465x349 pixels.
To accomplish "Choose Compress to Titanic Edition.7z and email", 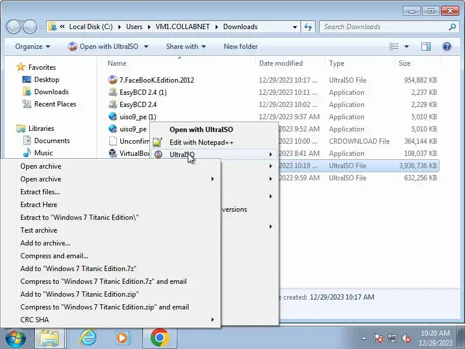I will (103, 281).
